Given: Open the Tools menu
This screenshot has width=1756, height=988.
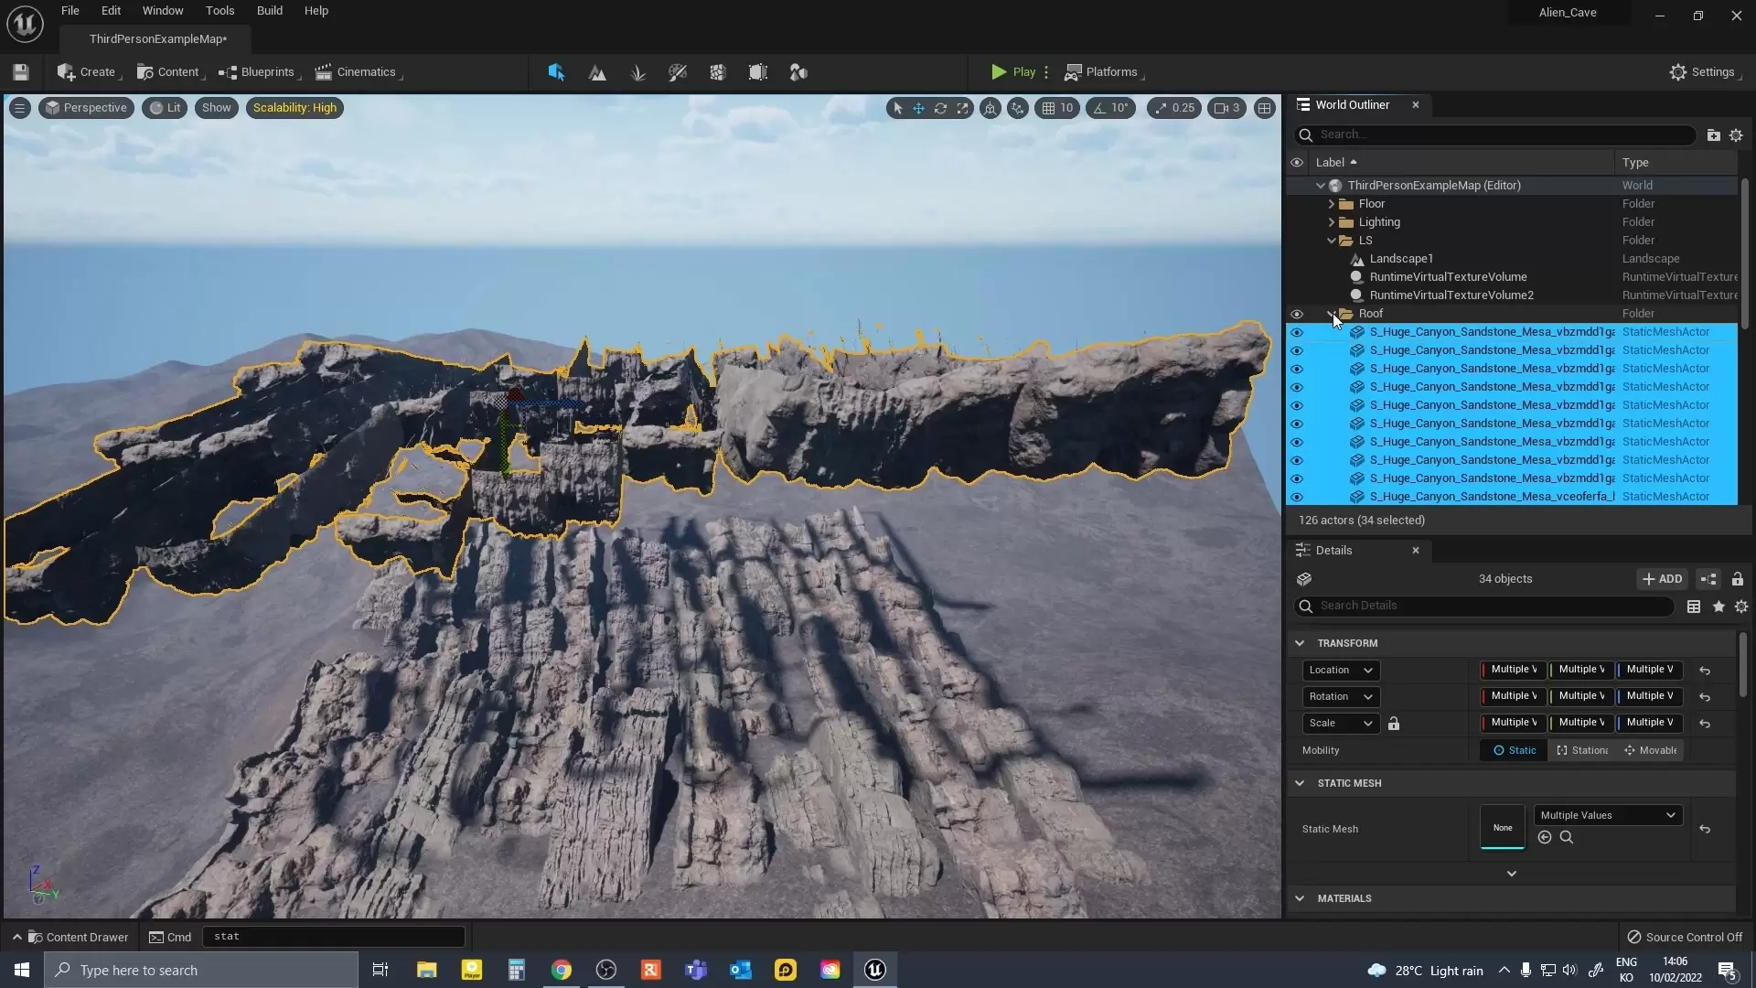Looking at the screenshot, I should pos(219,11).
